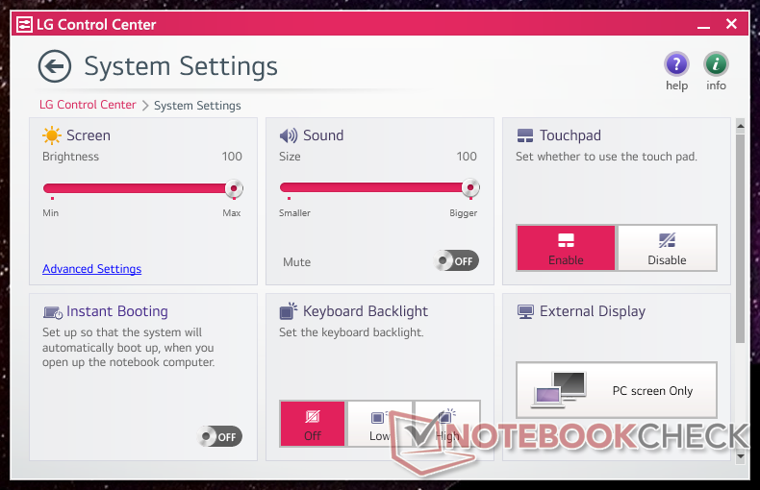Click the brightness value 100
The width and height of the screenshot is (760, 490).
coord(232,157)
